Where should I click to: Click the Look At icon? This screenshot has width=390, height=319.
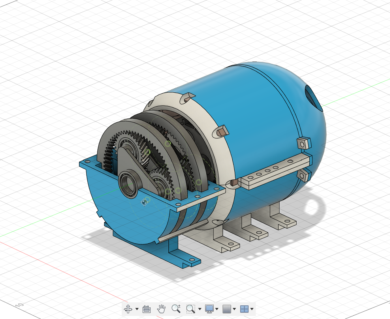click(147, 309)
